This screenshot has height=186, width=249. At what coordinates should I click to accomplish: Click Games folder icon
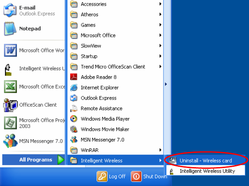pos(74,25)
